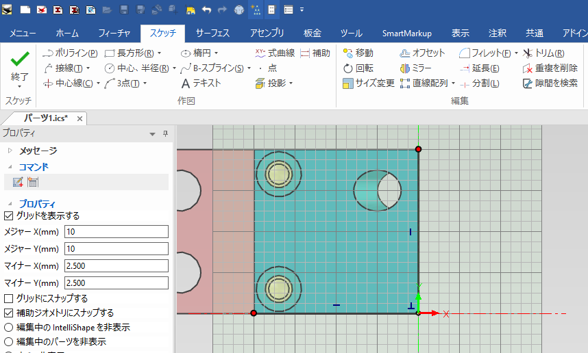Uncheck グリッドを表示する checkbox

coord(9,216)
